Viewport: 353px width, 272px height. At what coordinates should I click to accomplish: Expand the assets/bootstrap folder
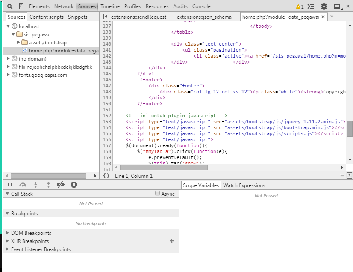[18, 42]
